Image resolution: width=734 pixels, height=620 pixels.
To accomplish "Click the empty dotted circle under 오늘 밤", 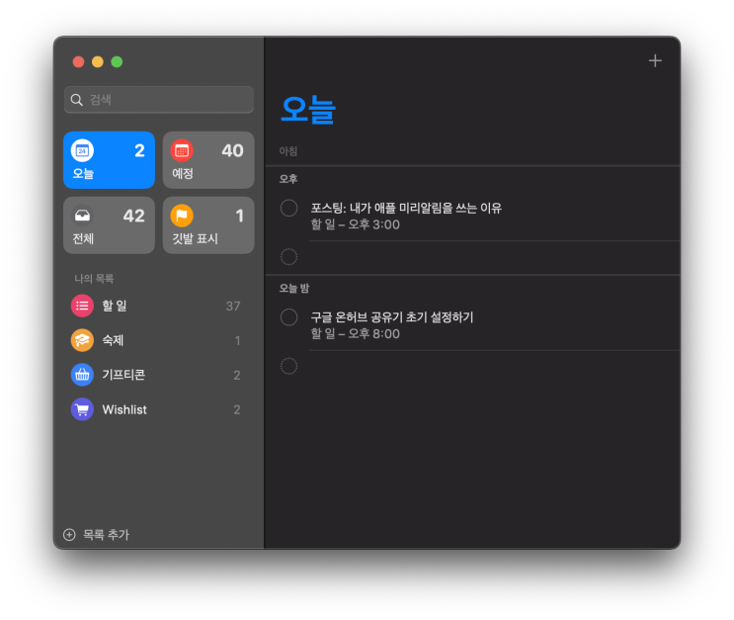I will click(288, 366).
